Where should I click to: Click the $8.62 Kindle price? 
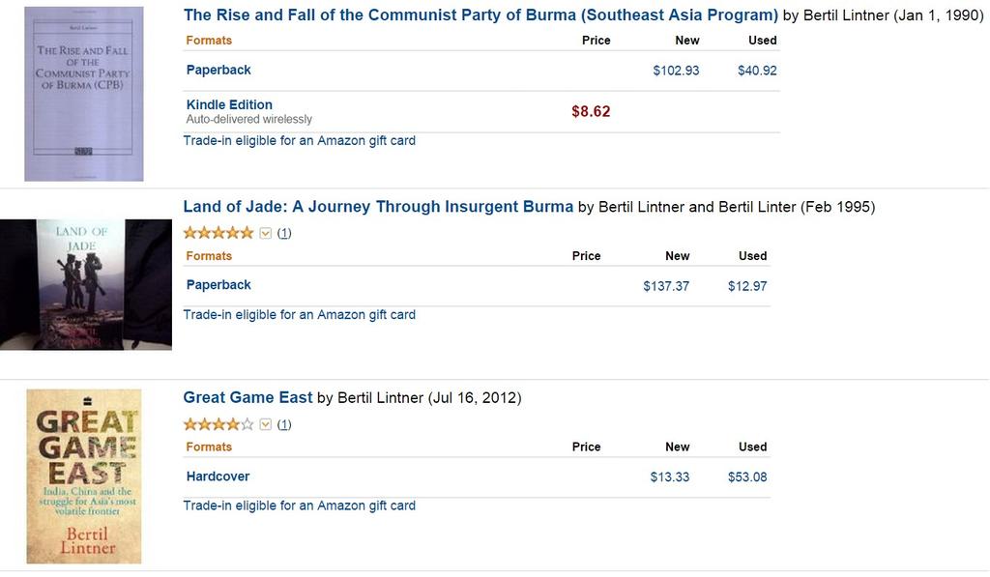coord(591,112)
